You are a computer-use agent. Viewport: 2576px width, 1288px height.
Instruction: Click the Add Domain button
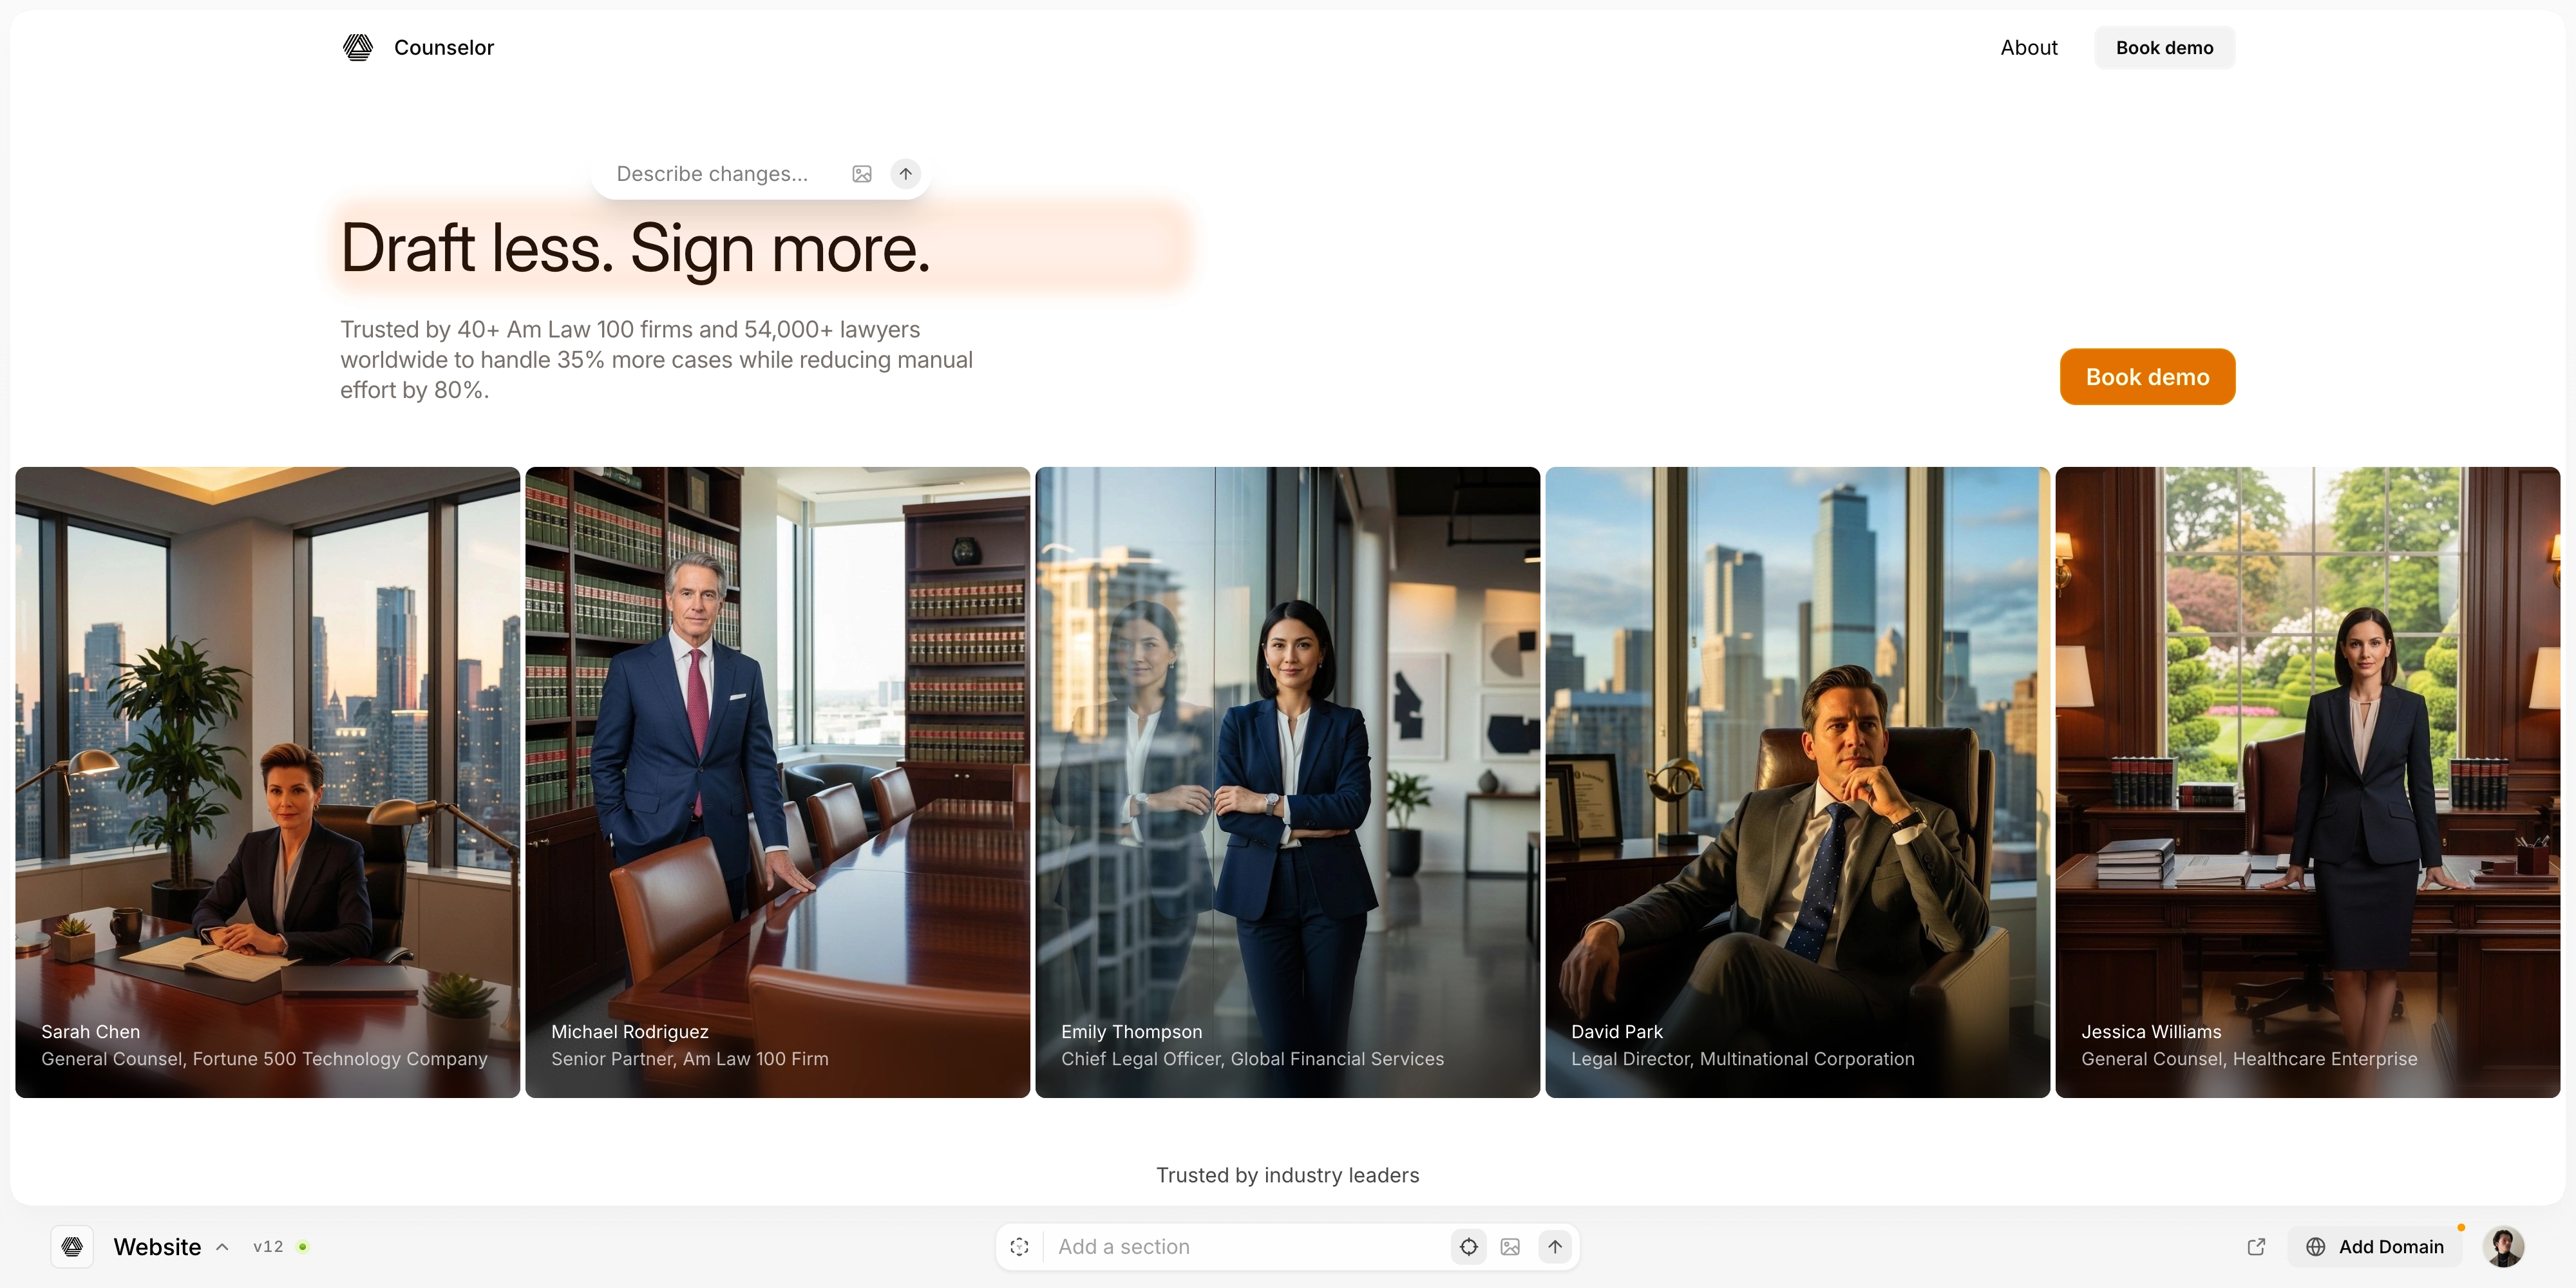tap(2375, 1246)
